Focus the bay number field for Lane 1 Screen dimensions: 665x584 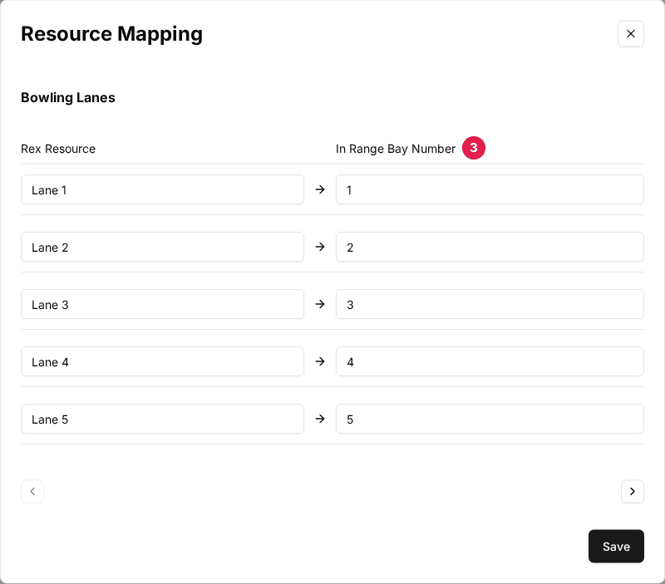pyautogui.click(x=490, y=189)
